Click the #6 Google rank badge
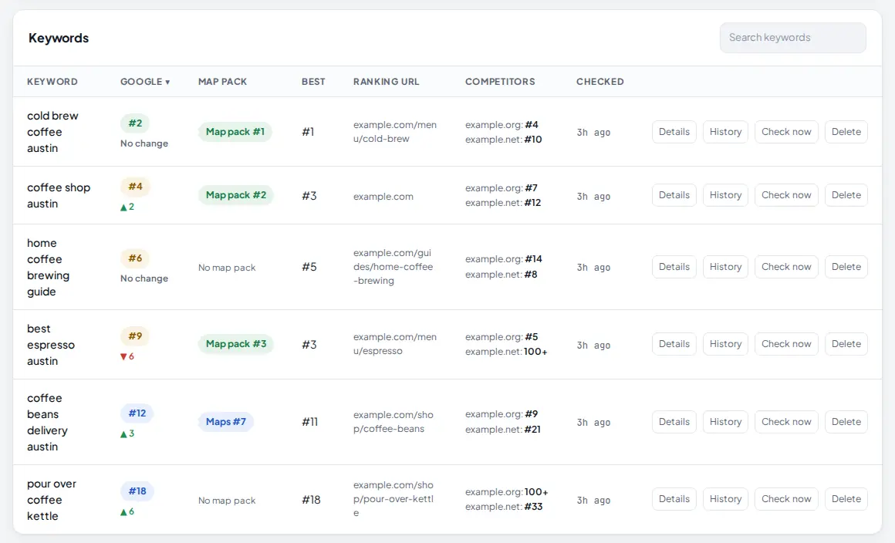Image resolution: width=895 pixels, height=543 pixels. coord(135,258)
